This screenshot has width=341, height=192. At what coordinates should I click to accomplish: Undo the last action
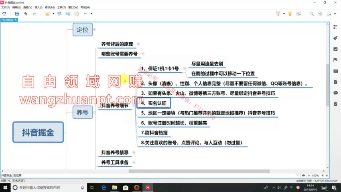coord(26,14)
